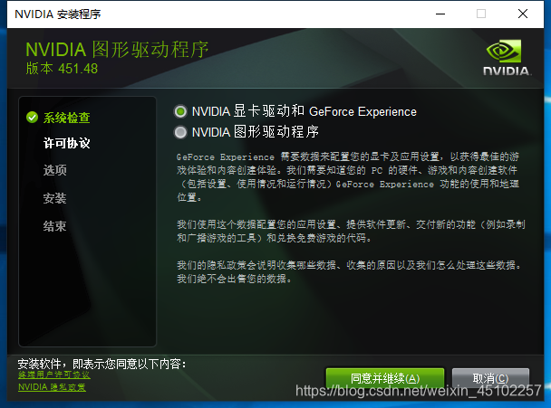Click the disabled maximize button
This screenshot has height=408, width=551.
(x=481, y=14)
